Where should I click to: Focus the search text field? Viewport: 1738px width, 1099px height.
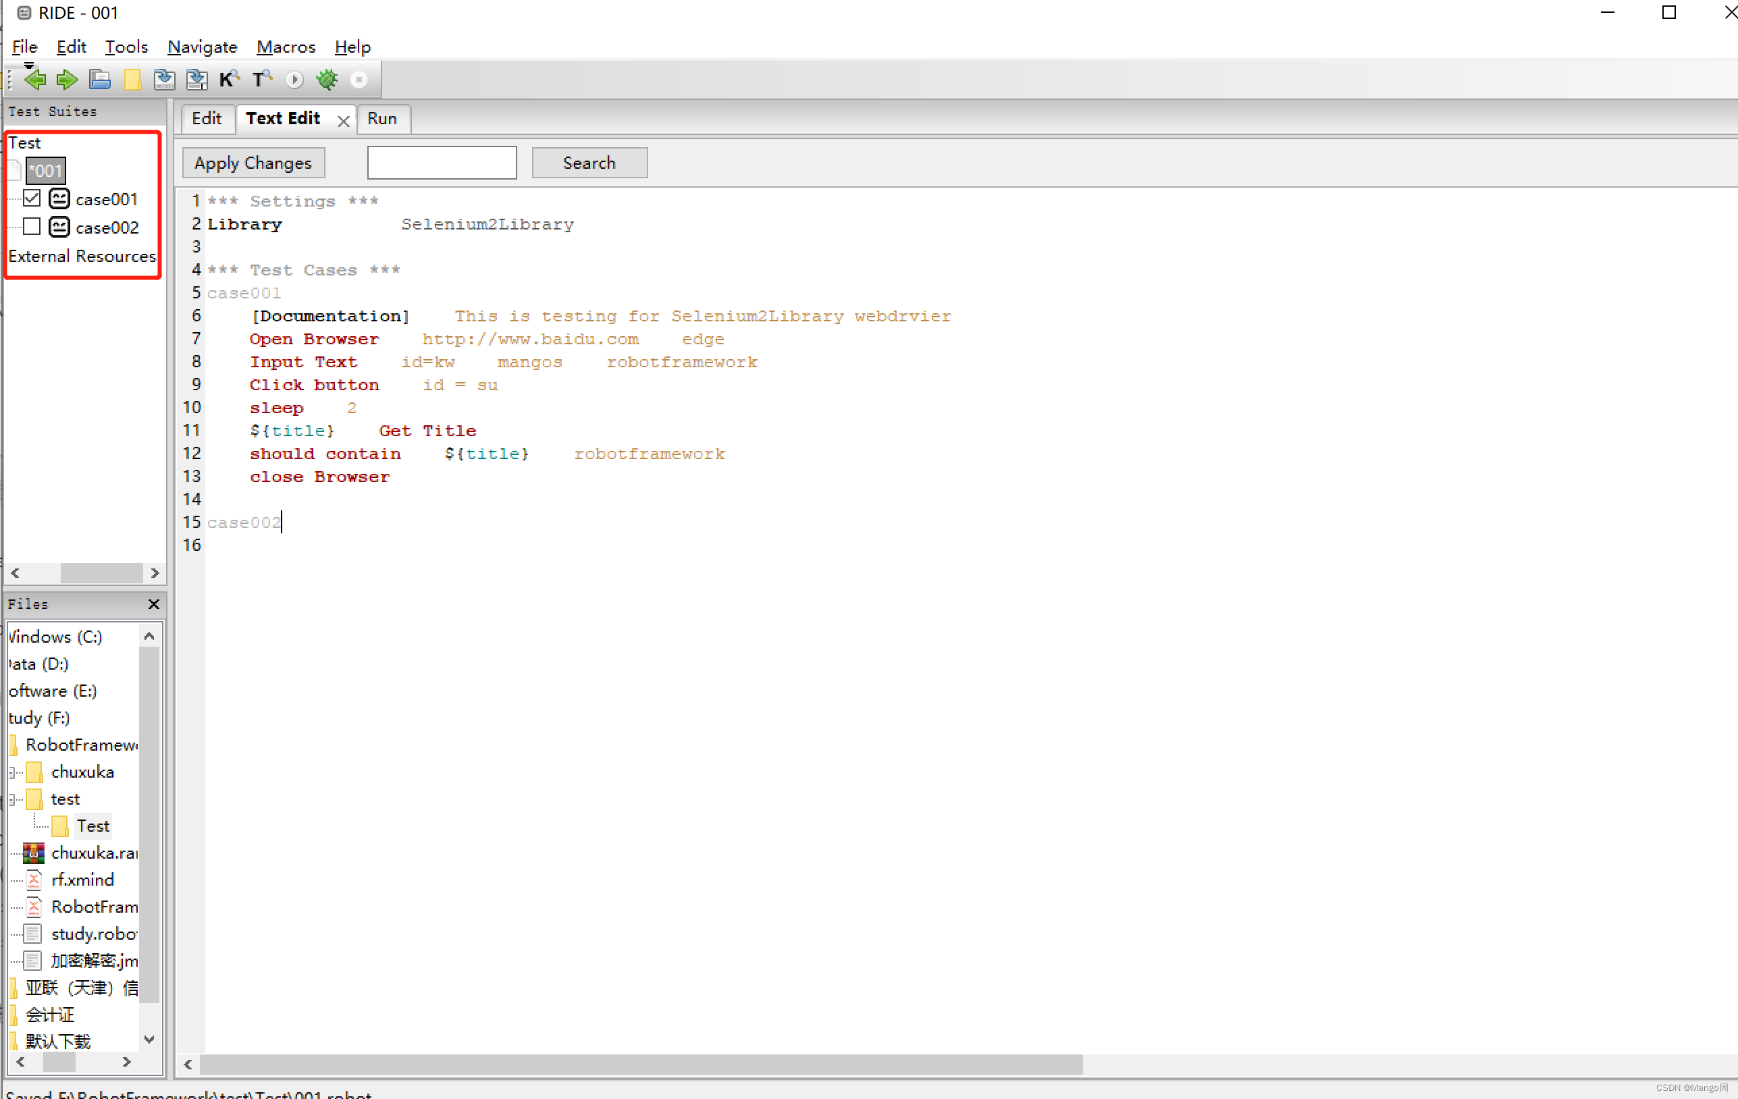click(442, 163)
